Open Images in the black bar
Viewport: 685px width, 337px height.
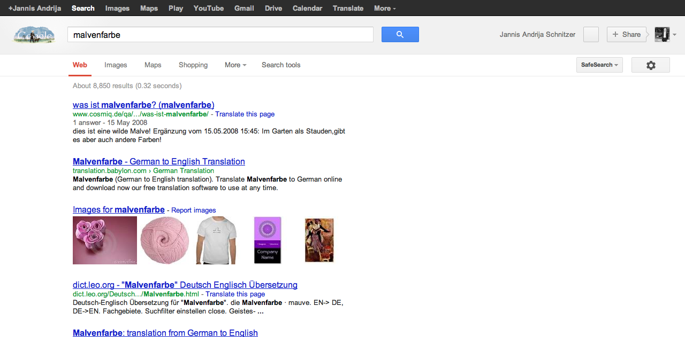[117, 8]
